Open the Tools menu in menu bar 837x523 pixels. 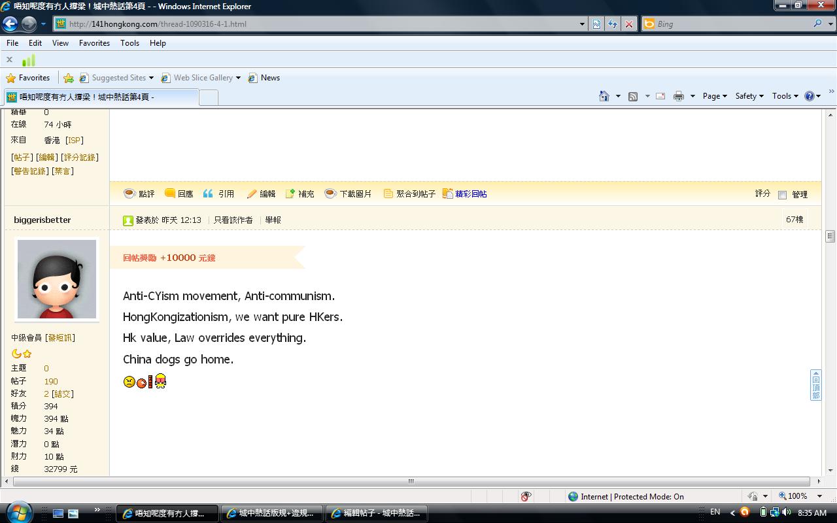coord(129,43)
